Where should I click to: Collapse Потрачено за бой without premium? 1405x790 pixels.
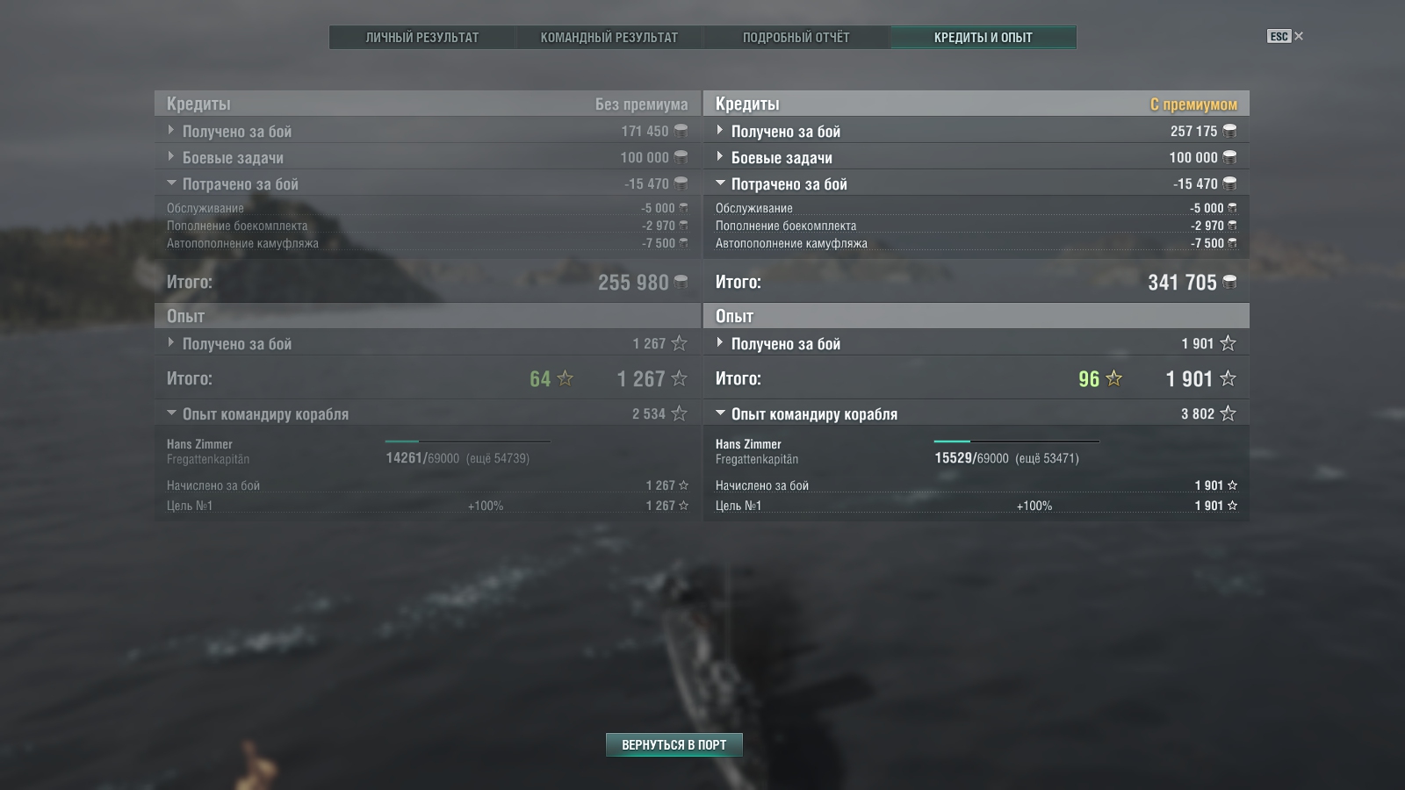click(428, 183)
